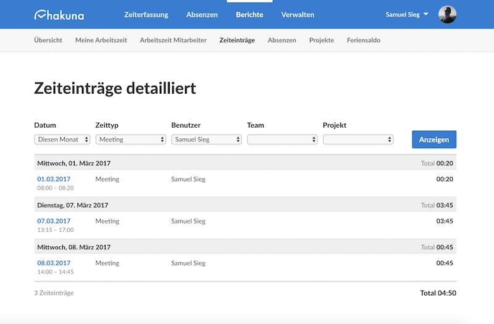Switch to Arbeitszeit Mitarbeiter tab
The width and height of the screenshot is (494, 324).
(174, 40)
